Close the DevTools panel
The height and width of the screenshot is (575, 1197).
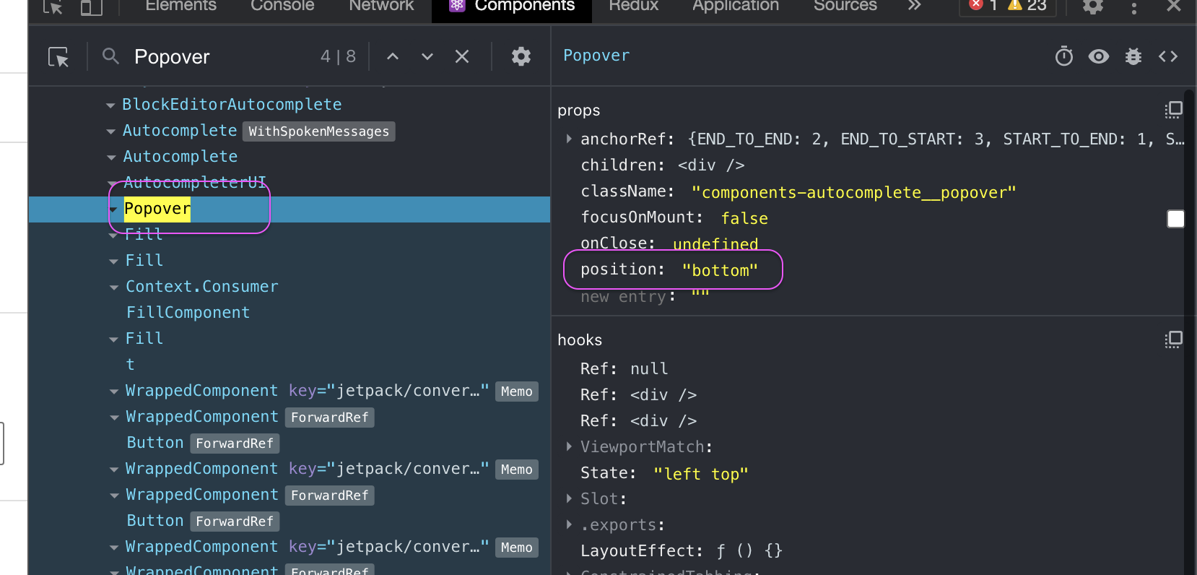coord(1174,6)
